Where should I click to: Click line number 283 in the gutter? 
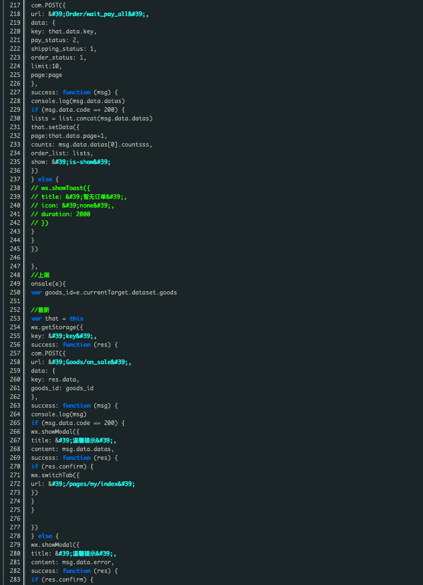15,580
